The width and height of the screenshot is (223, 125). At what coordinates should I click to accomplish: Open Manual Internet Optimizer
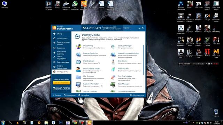tap(129, 53)
